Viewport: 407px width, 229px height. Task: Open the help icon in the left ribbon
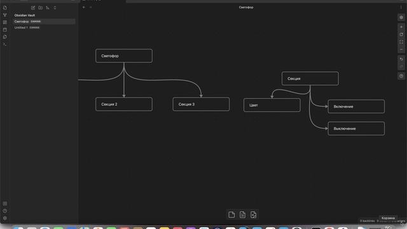[x=5, y=211]
